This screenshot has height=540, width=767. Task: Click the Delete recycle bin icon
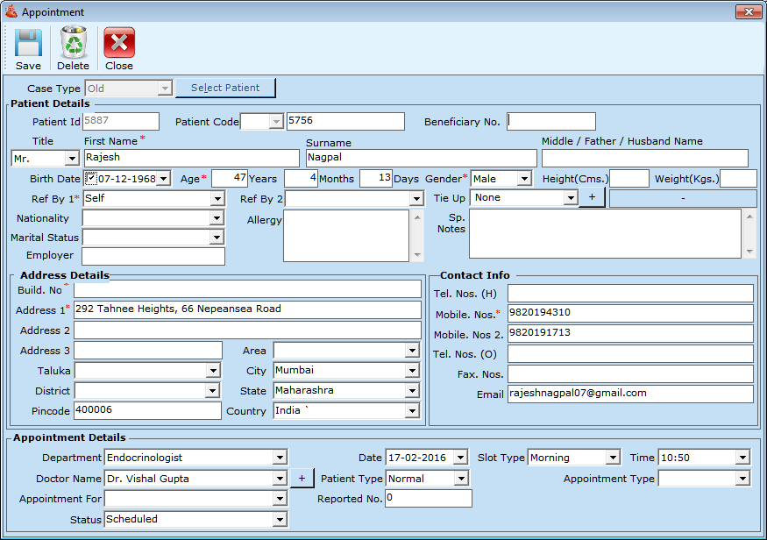pyautogui.click(x=74, y=43)
